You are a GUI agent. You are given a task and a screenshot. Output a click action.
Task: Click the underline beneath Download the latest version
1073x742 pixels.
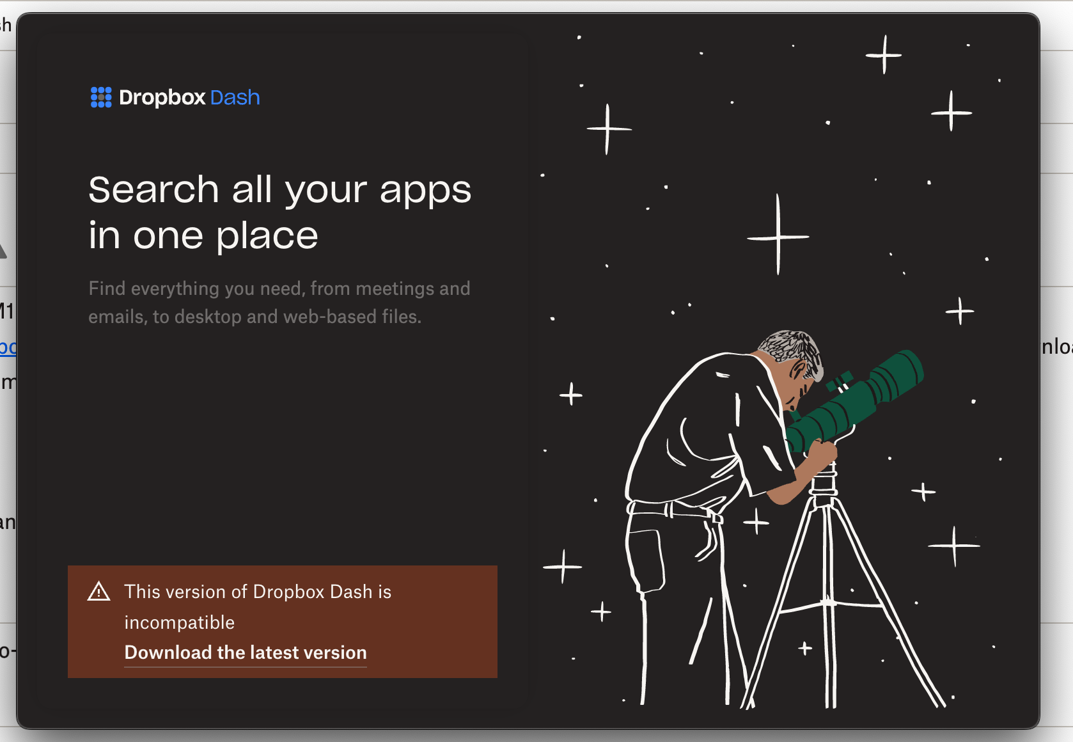point(245,667)
